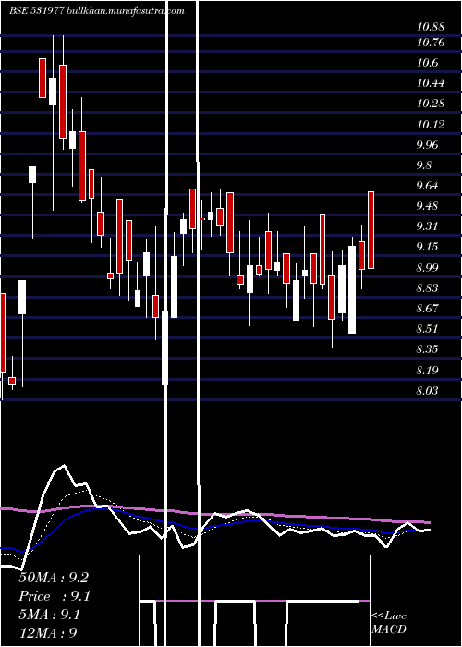Click the 10.76 price axis label

[x=431, y=43]
